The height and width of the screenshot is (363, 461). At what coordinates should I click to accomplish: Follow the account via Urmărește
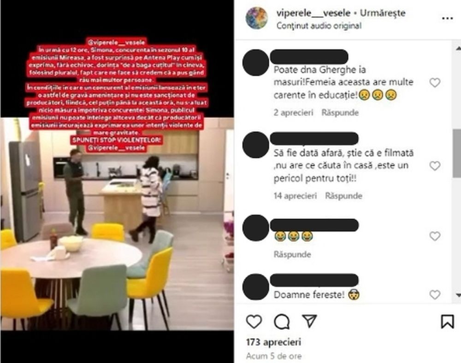click(383, 13)
